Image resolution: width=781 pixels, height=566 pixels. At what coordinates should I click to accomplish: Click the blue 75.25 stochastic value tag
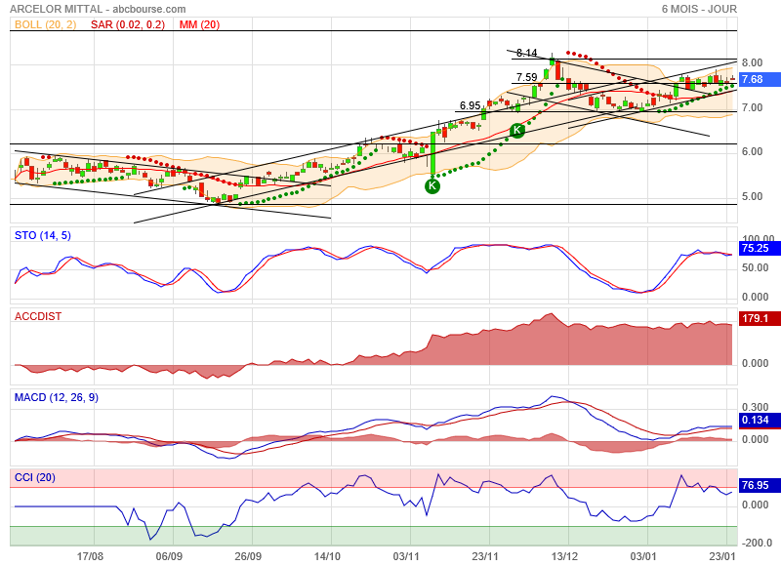(x=760, y=249)
